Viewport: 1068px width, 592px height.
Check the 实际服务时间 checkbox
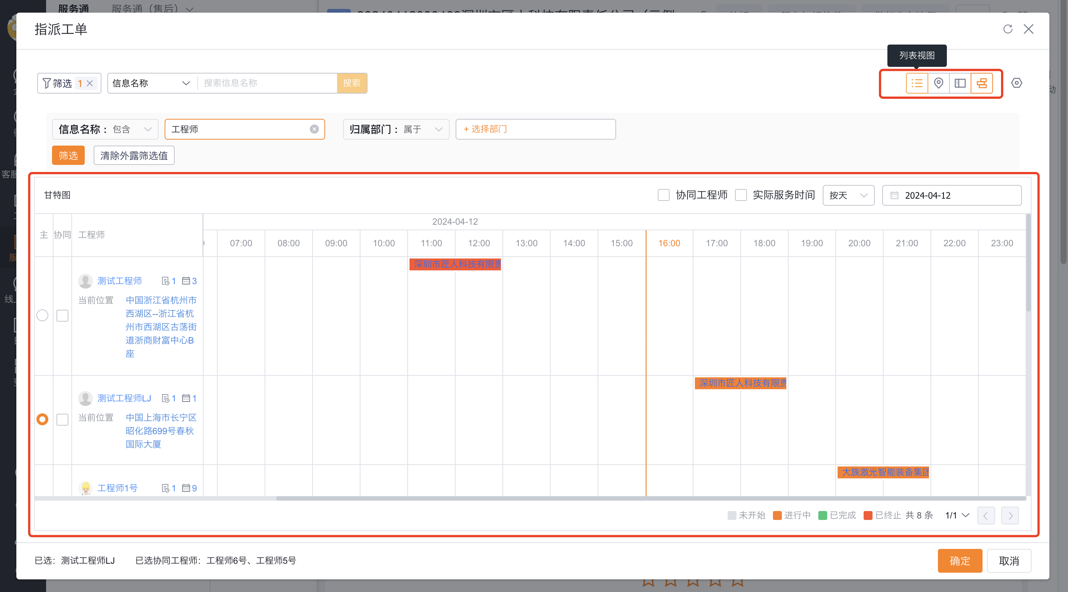point(741,195)
